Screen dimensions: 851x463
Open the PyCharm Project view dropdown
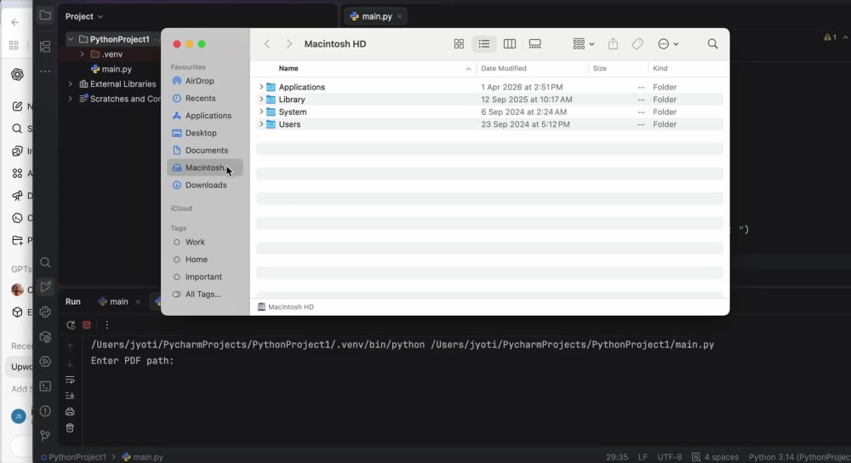point(84,16)
